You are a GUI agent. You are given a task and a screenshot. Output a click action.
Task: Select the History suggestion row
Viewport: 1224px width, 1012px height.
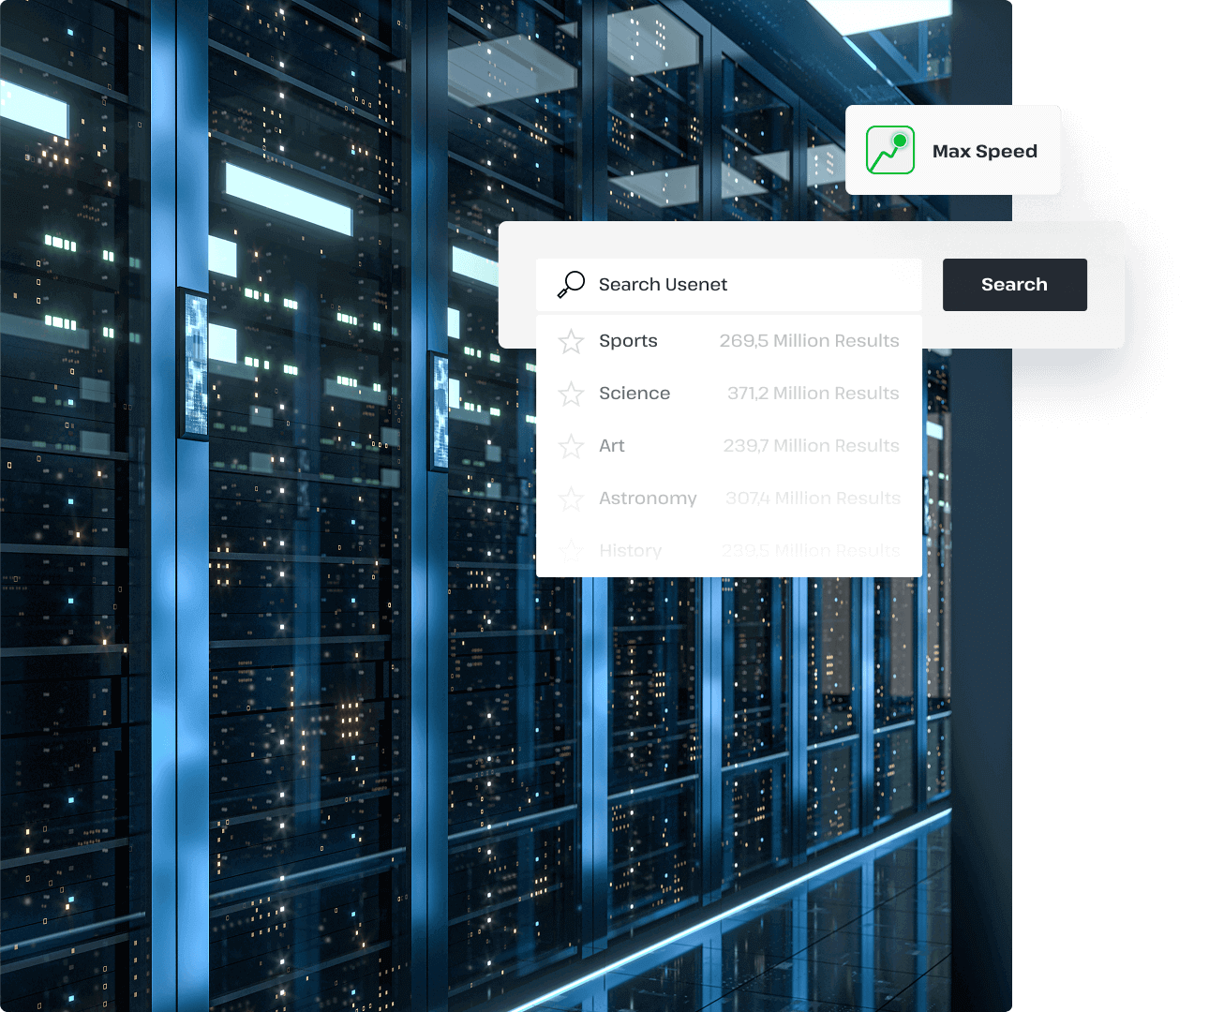[630, 551]
